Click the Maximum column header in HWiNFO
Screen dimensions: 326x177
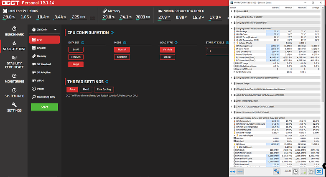[x=300, y=8]
